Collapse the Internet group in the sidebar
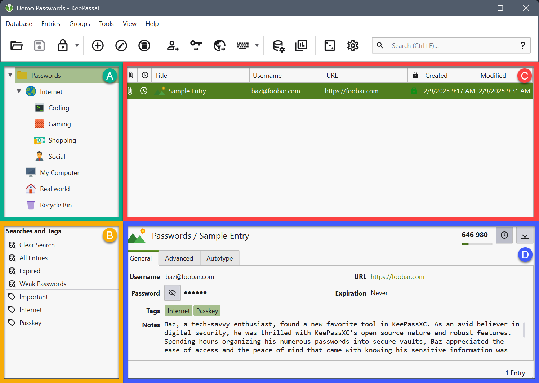Viewport: 539px width, 383px height. (x=19, y=91)
